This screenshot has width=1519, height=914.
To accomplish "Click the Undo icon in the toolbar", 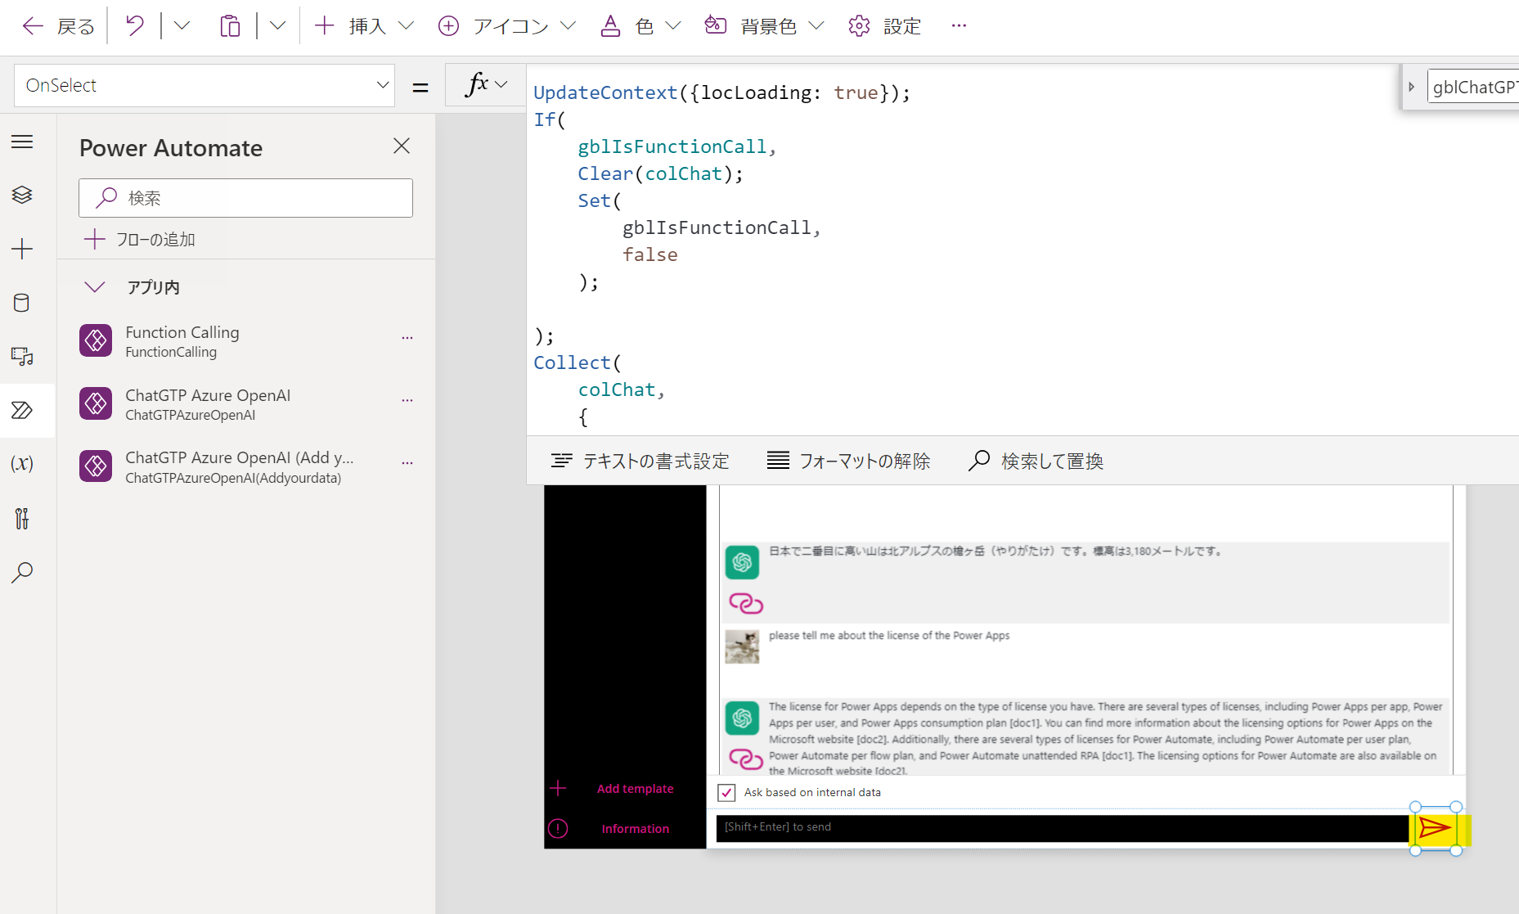I will [133, 25].
